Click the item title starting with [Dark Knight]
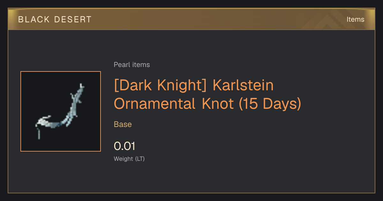The image size is (383, 201). click(207, 94)
